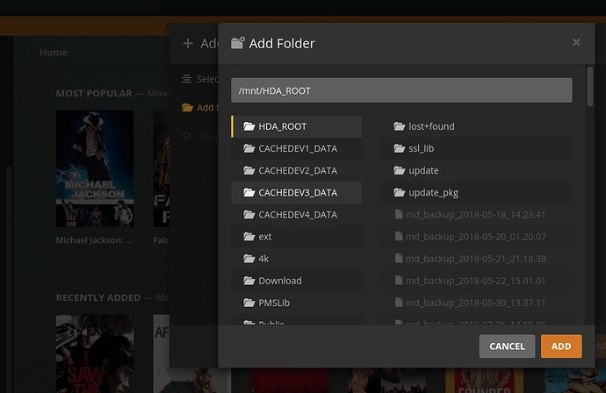Click the 4k folder icon
Viewport: 606px width, 393px height.
tap(249, 259)
